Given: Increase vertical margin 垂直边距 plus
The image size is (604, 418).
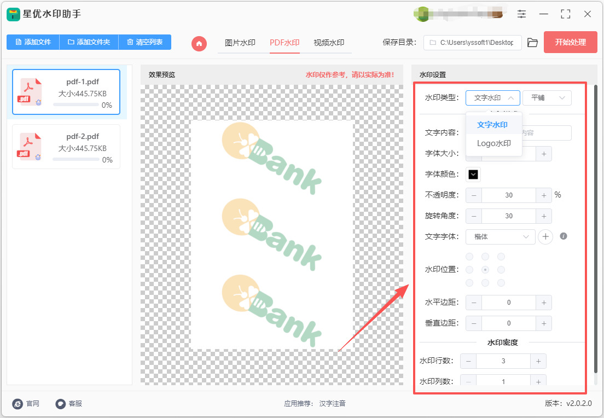Looking at the screenshot, I should point(543,323).
